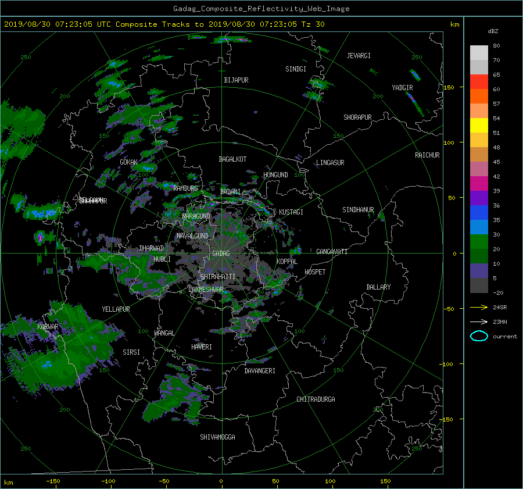Click the KARWAR city label
The image size is (523, 489).
[48, 327]
